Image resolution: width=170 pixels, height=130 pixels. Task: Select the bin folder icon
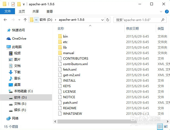(x=60, y=36)
